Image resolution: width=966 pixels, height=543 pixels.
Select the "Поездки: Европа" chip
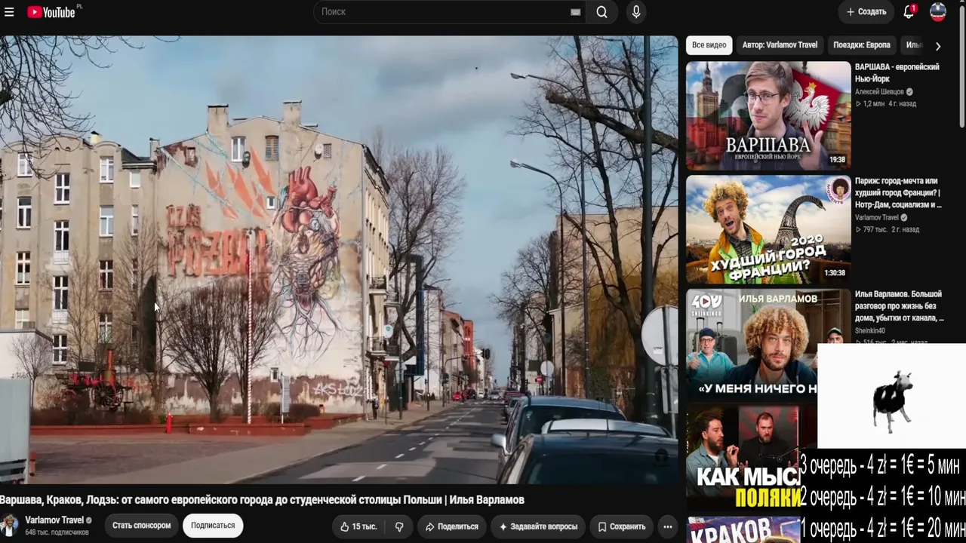[862, 45]
